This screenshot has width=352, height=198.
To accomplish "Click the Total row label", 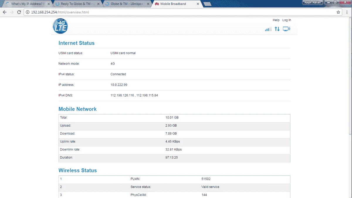I will pos(64,118).
